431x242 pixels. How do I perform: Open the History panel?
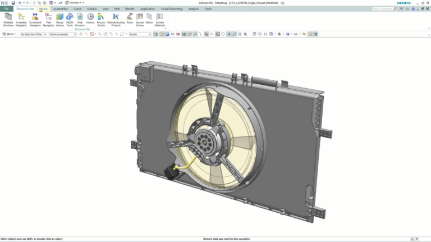click(x=90, y=19)
